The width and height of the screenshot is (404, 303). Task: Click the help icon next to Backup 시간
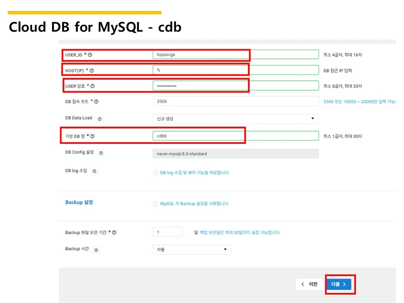(x=96, y=250)
